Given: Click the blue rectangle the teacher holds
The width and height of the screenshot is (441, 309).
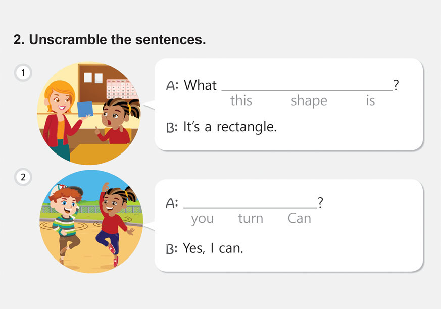Looking at the screenshot, I should (x=85, y=110).
